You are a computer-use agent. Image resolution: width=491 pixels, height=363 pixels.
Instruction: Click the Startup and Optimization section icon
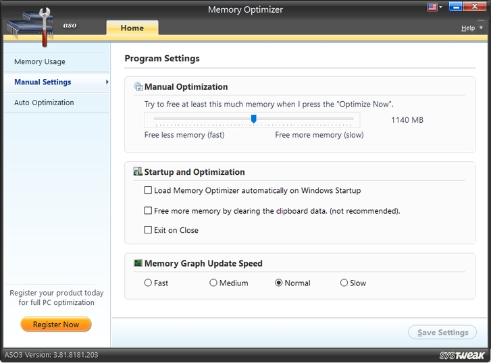tap(138, 171)
